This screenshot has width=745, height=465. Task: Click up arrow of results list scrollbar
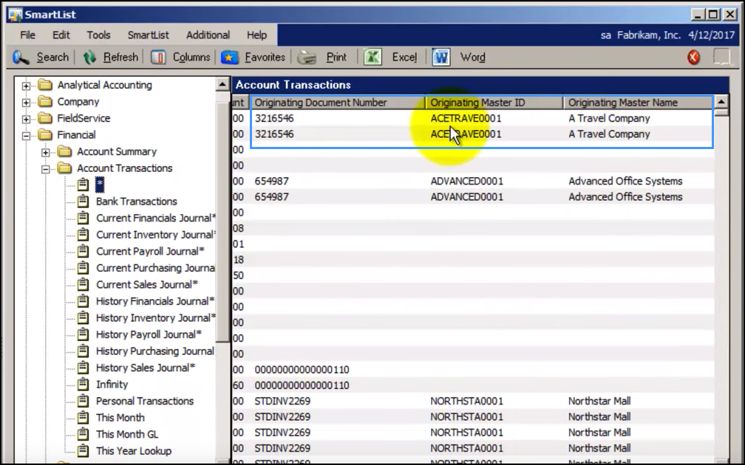pos(721,102)
